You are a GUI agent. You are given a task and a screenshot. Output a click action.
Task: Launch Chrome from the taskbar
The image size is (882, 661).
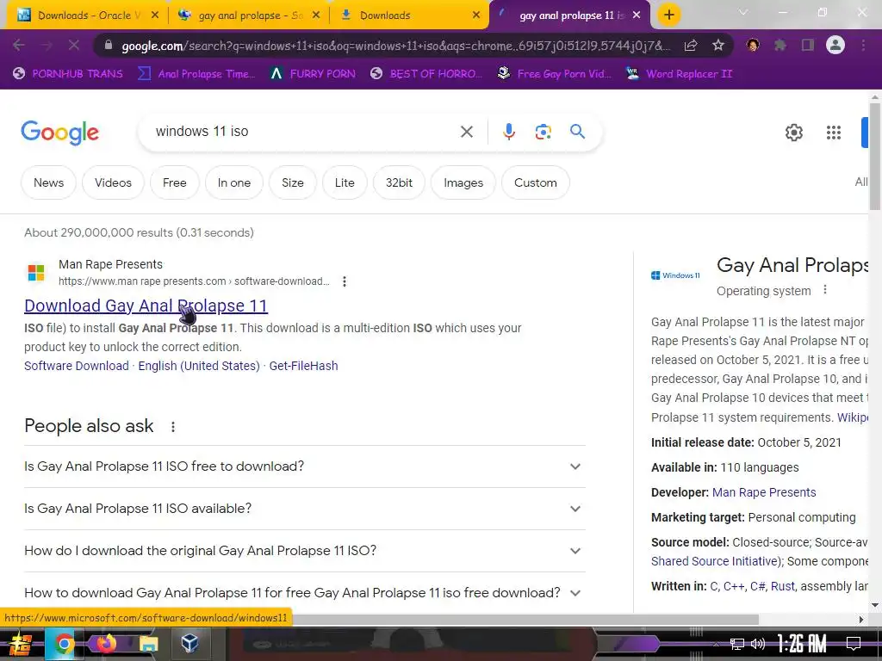coord(64,643)
